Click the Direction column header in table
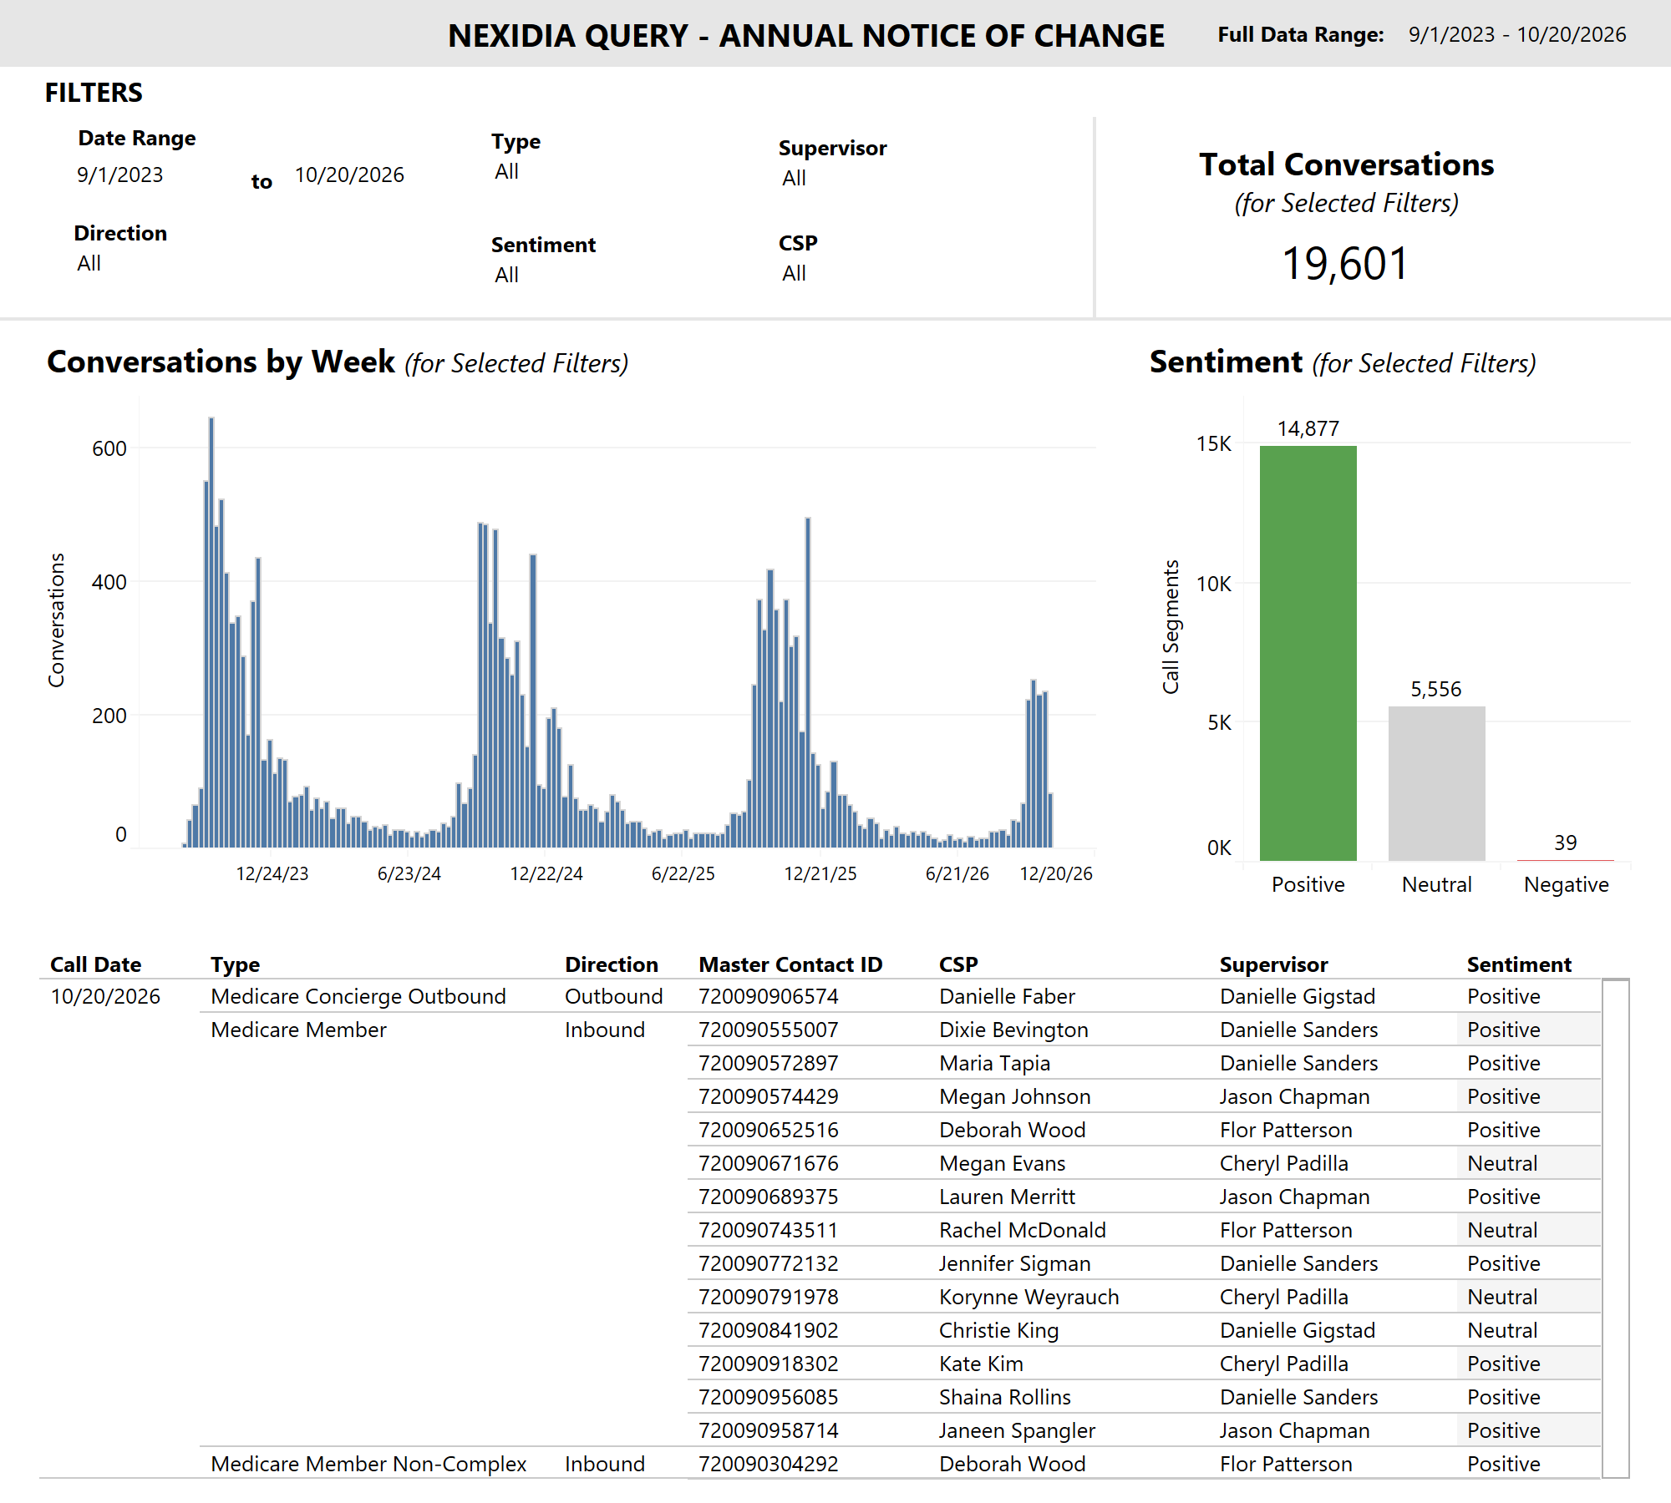 point(612,964)
